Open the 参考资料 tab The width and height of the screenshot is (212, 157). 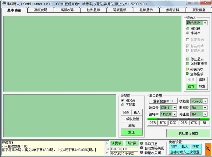(x=173, y=10)
